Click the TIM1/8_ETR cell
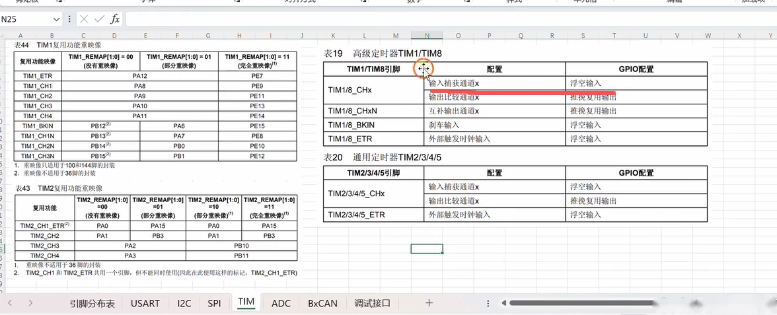The width and height of the screenshot is (777, 315). 373,139
